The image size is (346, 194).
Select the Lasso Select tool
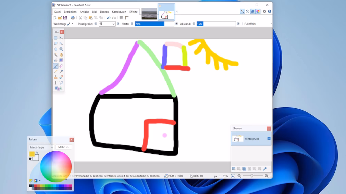tap(55, 44)
